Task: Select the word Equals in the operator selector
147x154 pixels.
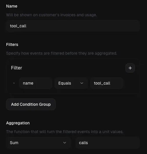Action: point(65,83)
